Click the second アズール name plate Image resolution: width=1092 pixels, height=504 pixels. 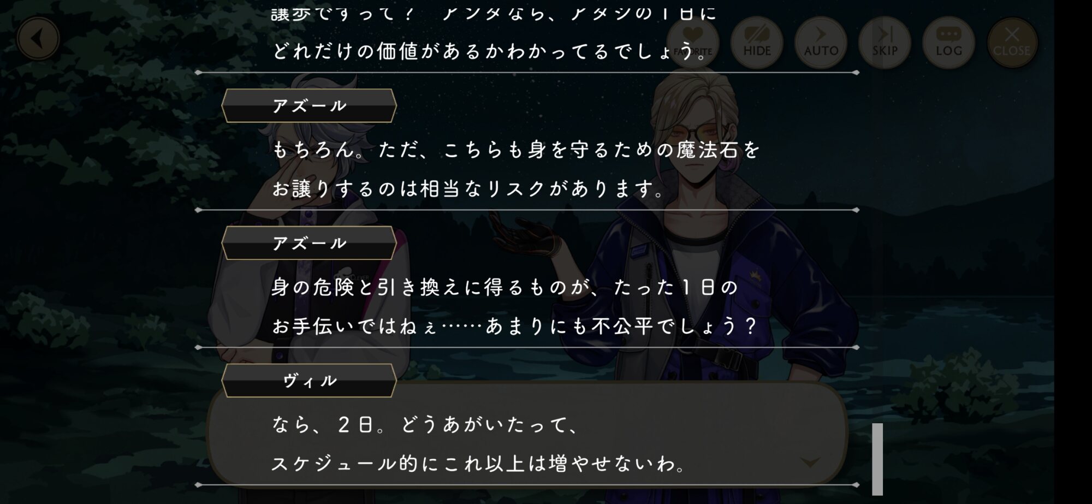click(x=309, y=243)
